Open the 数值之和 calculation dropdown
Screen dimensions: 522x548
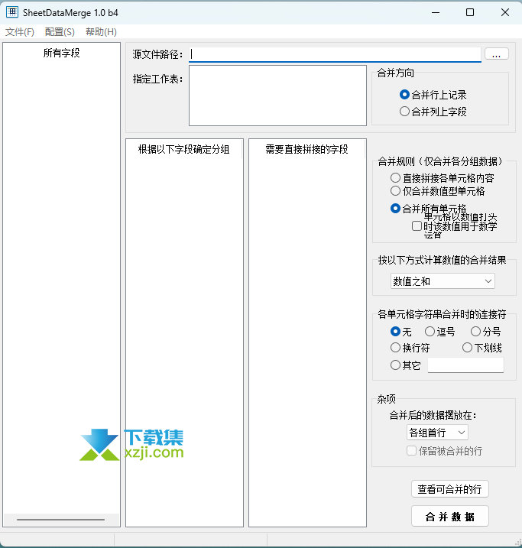443,281
